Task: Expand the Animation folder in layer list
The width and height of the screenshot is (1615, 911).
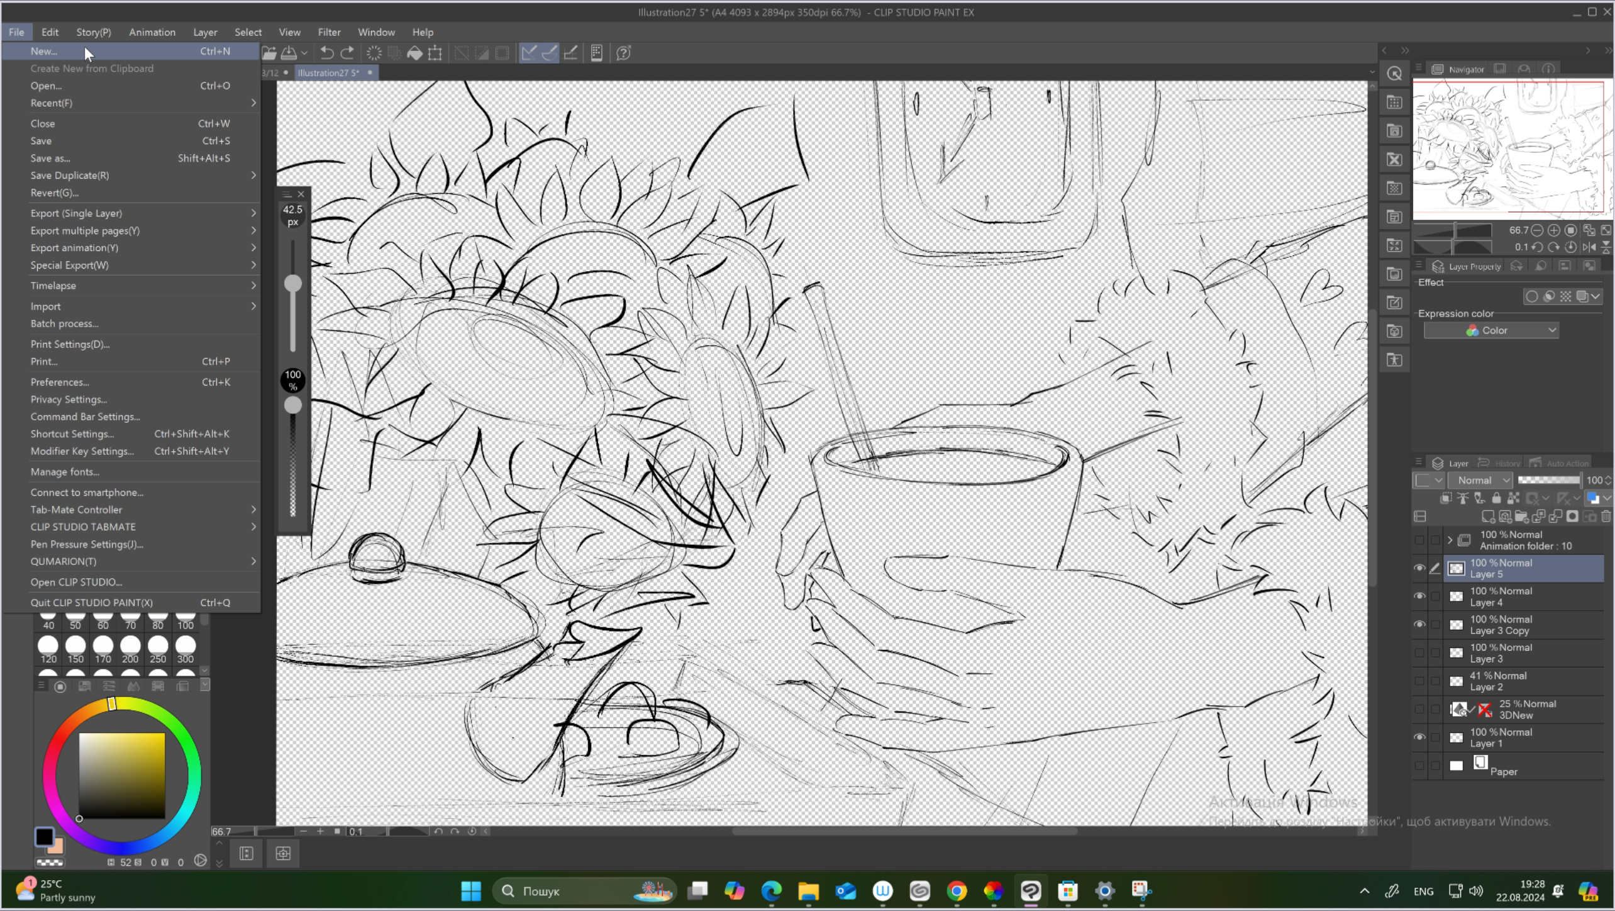Action: coord(1450,540)
